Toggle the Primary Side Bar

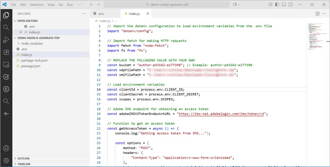(277, 4)
